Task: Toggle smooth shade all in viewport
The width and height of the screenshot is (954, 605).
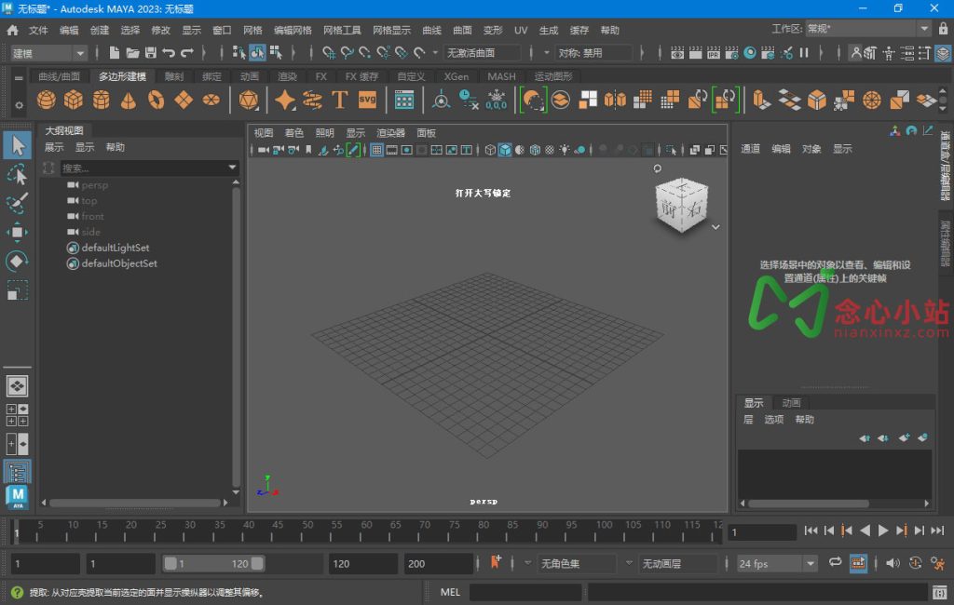Action: [x=505, y=150]
